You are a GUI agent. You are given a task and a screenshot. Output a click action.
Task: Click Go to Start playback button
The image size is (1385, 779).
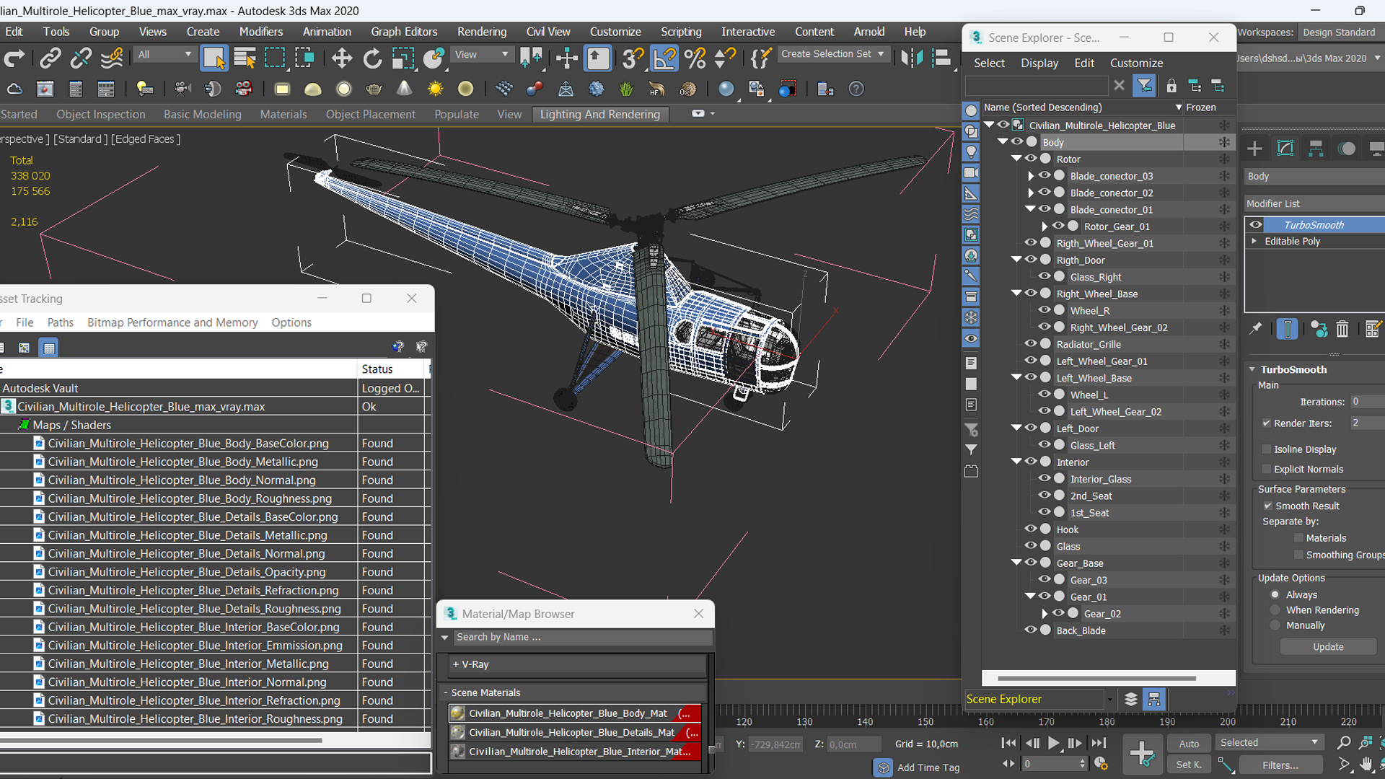pyautogui.click(x=1008, y=743)
